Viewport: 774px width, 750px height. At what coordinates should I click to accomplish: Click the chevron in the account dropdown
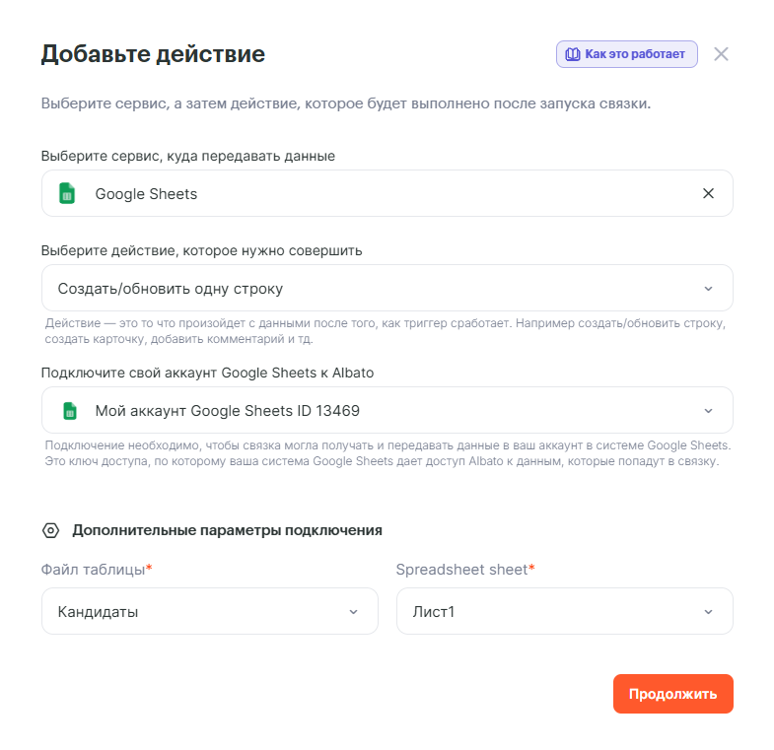pyautogui.click(x=708, y=410)
